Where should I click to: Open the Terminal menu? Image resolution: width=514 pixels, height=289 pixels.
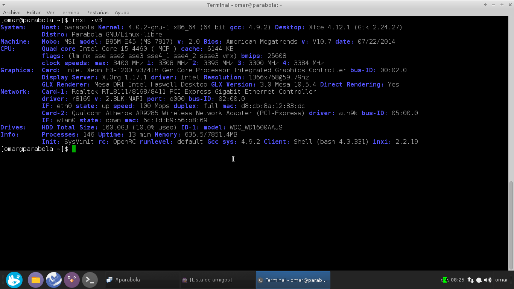pos(70,12)
